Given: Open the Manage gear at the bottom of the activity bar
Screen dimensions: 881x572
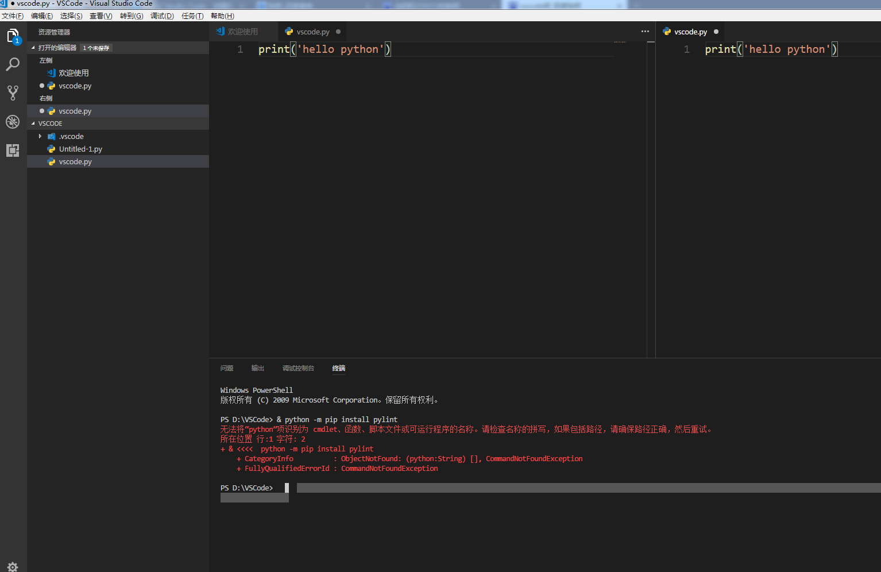Looking at the screenshot, I should coord(13,567).
